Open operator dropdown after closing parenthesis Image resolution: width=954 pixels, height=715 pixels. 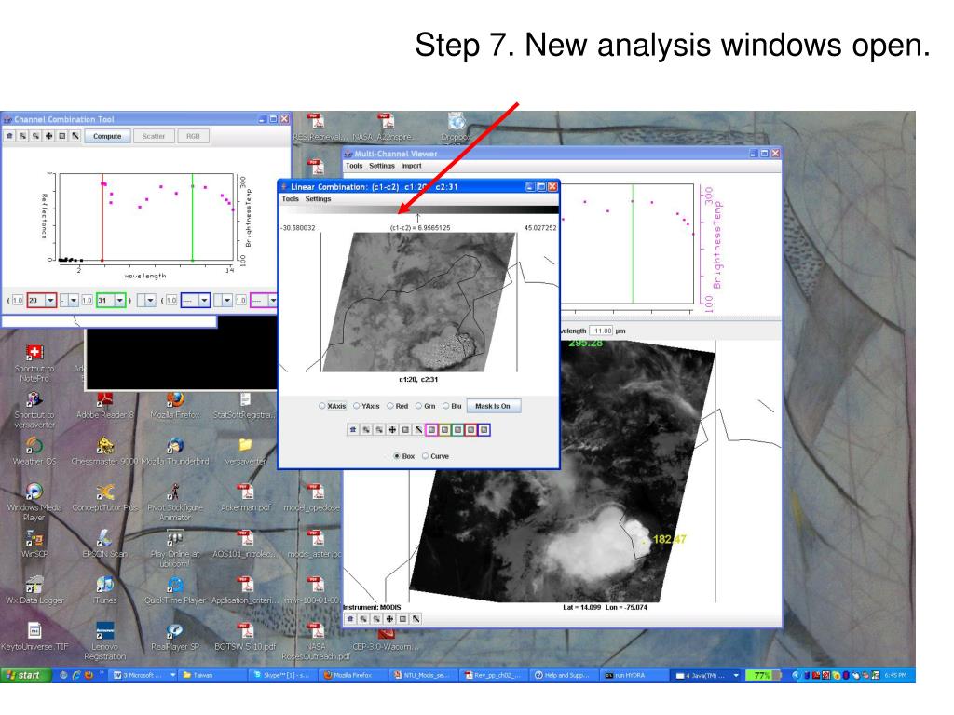[146, 301]
